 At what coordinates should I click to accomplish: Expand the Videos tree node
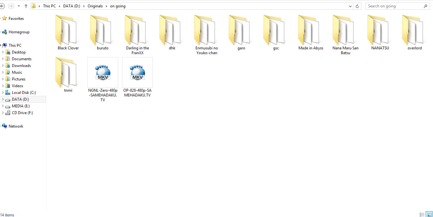[3, 86]
